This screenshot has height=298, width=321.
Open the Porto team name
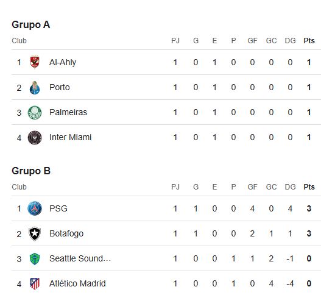tap(60, 88)
